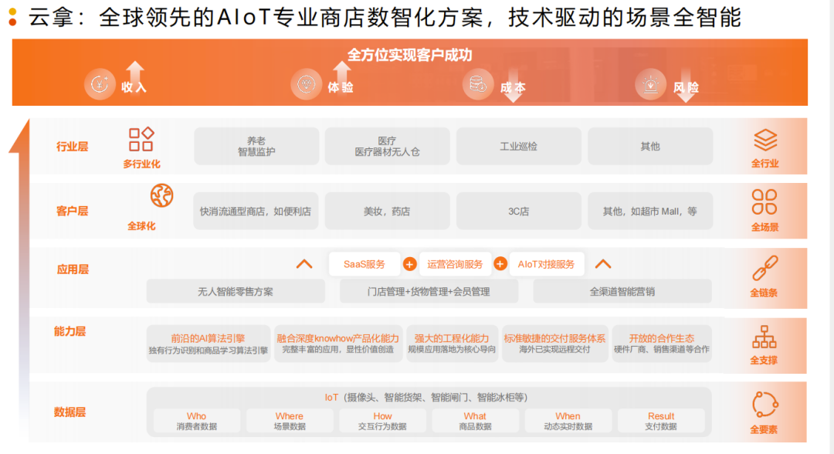Click 门店管理+货物管理+会员管理 box
Screen dimensions: 834x454
[x=429, y=291]
